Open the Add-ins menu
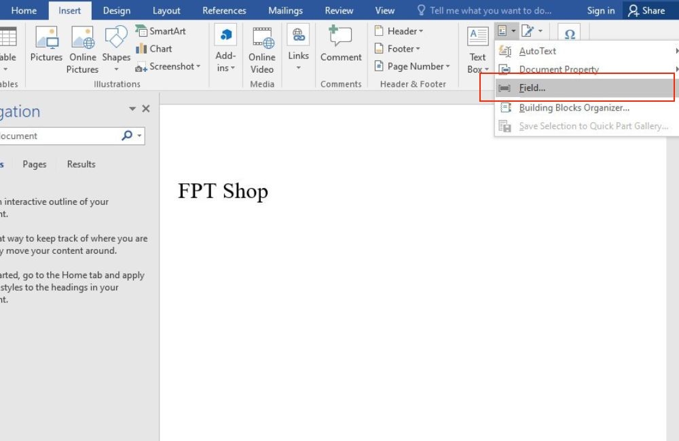The width and height of the screenshot is (679, 441). coord(225,50)
